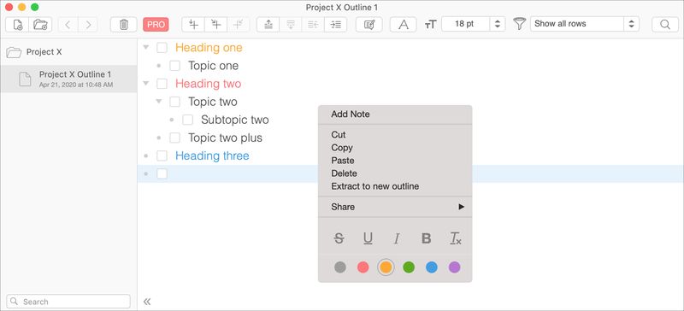Image resolution: width=684 pixels, height=311 pixels.
Task: Pick the gray color swatch
Action: pos(340,267)
